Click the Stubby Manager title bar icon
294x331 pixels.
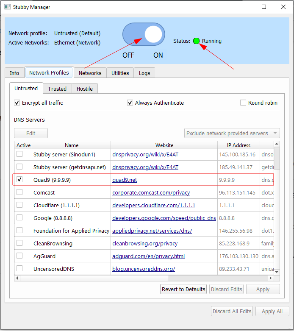click(7, 7)
